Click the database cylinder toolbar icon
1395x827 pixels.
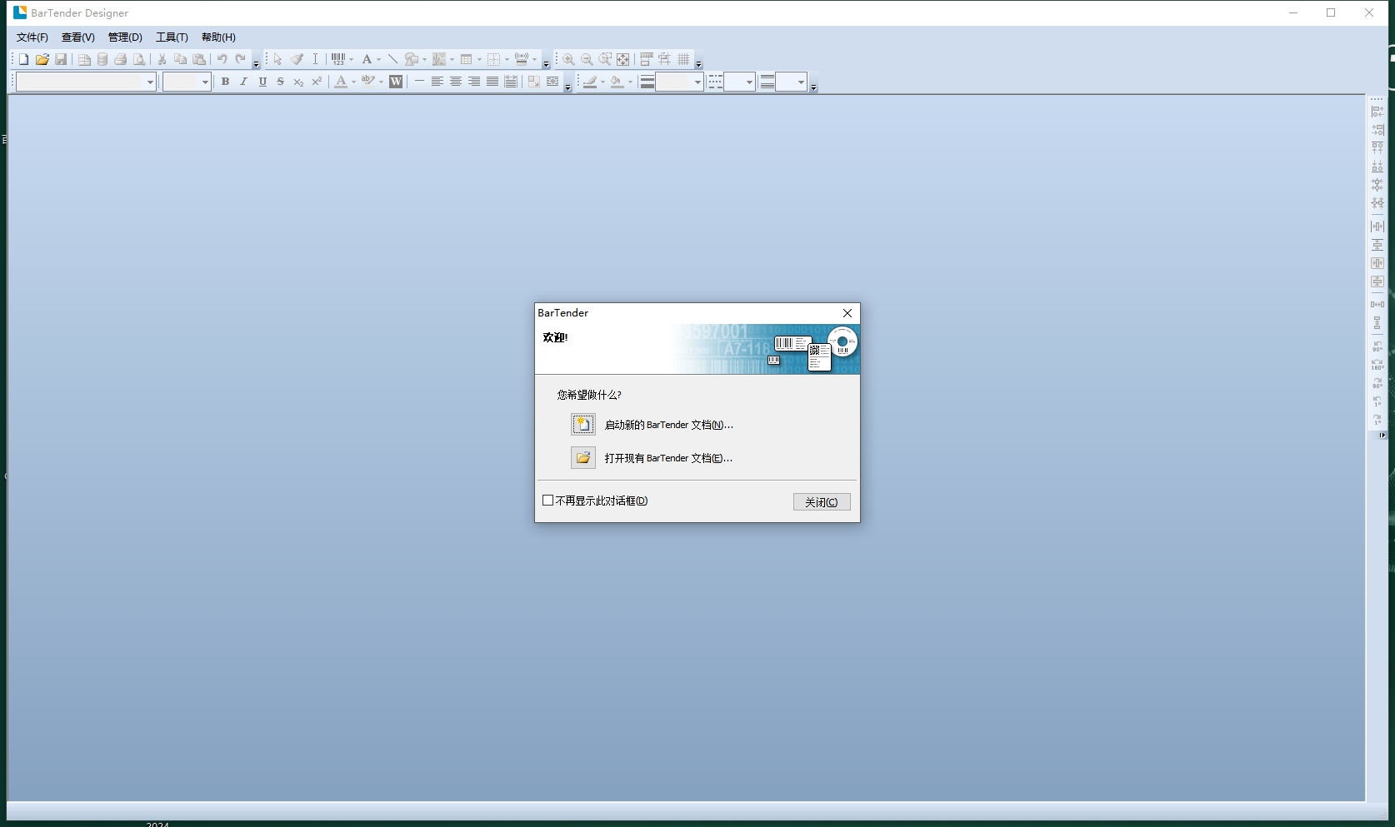coord(102,59)
